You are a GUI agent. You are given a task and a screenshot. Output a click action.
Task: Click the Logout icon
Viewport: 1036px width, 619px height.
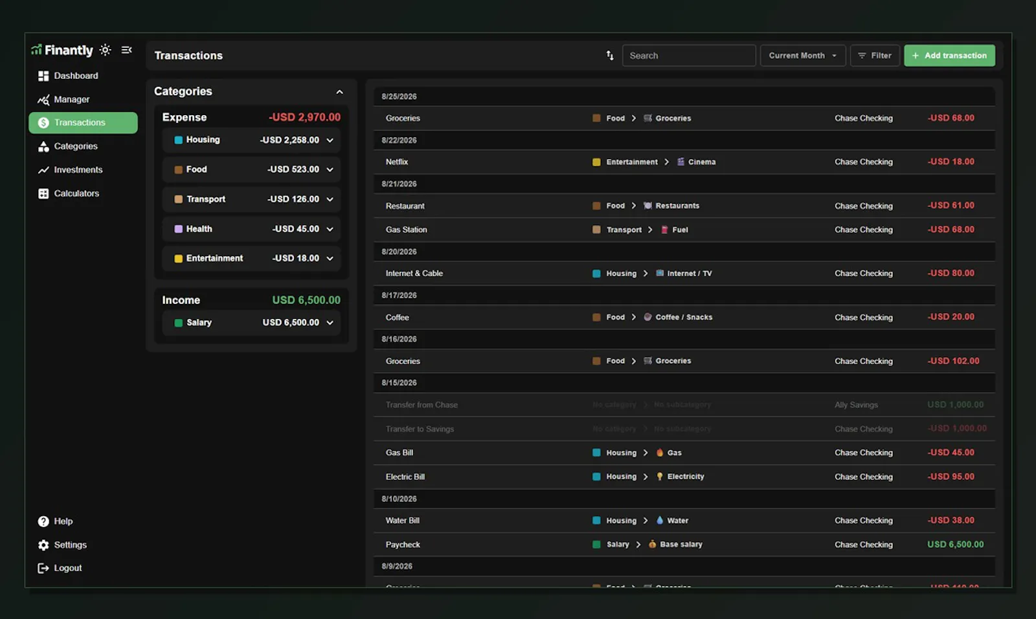43,568
